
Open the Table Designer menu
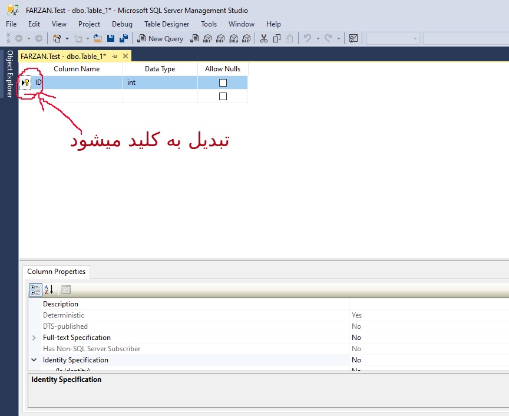(x=167, y=24)
